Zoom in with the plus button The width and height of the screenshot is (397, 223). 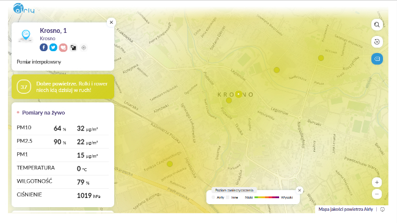(377, 182)
